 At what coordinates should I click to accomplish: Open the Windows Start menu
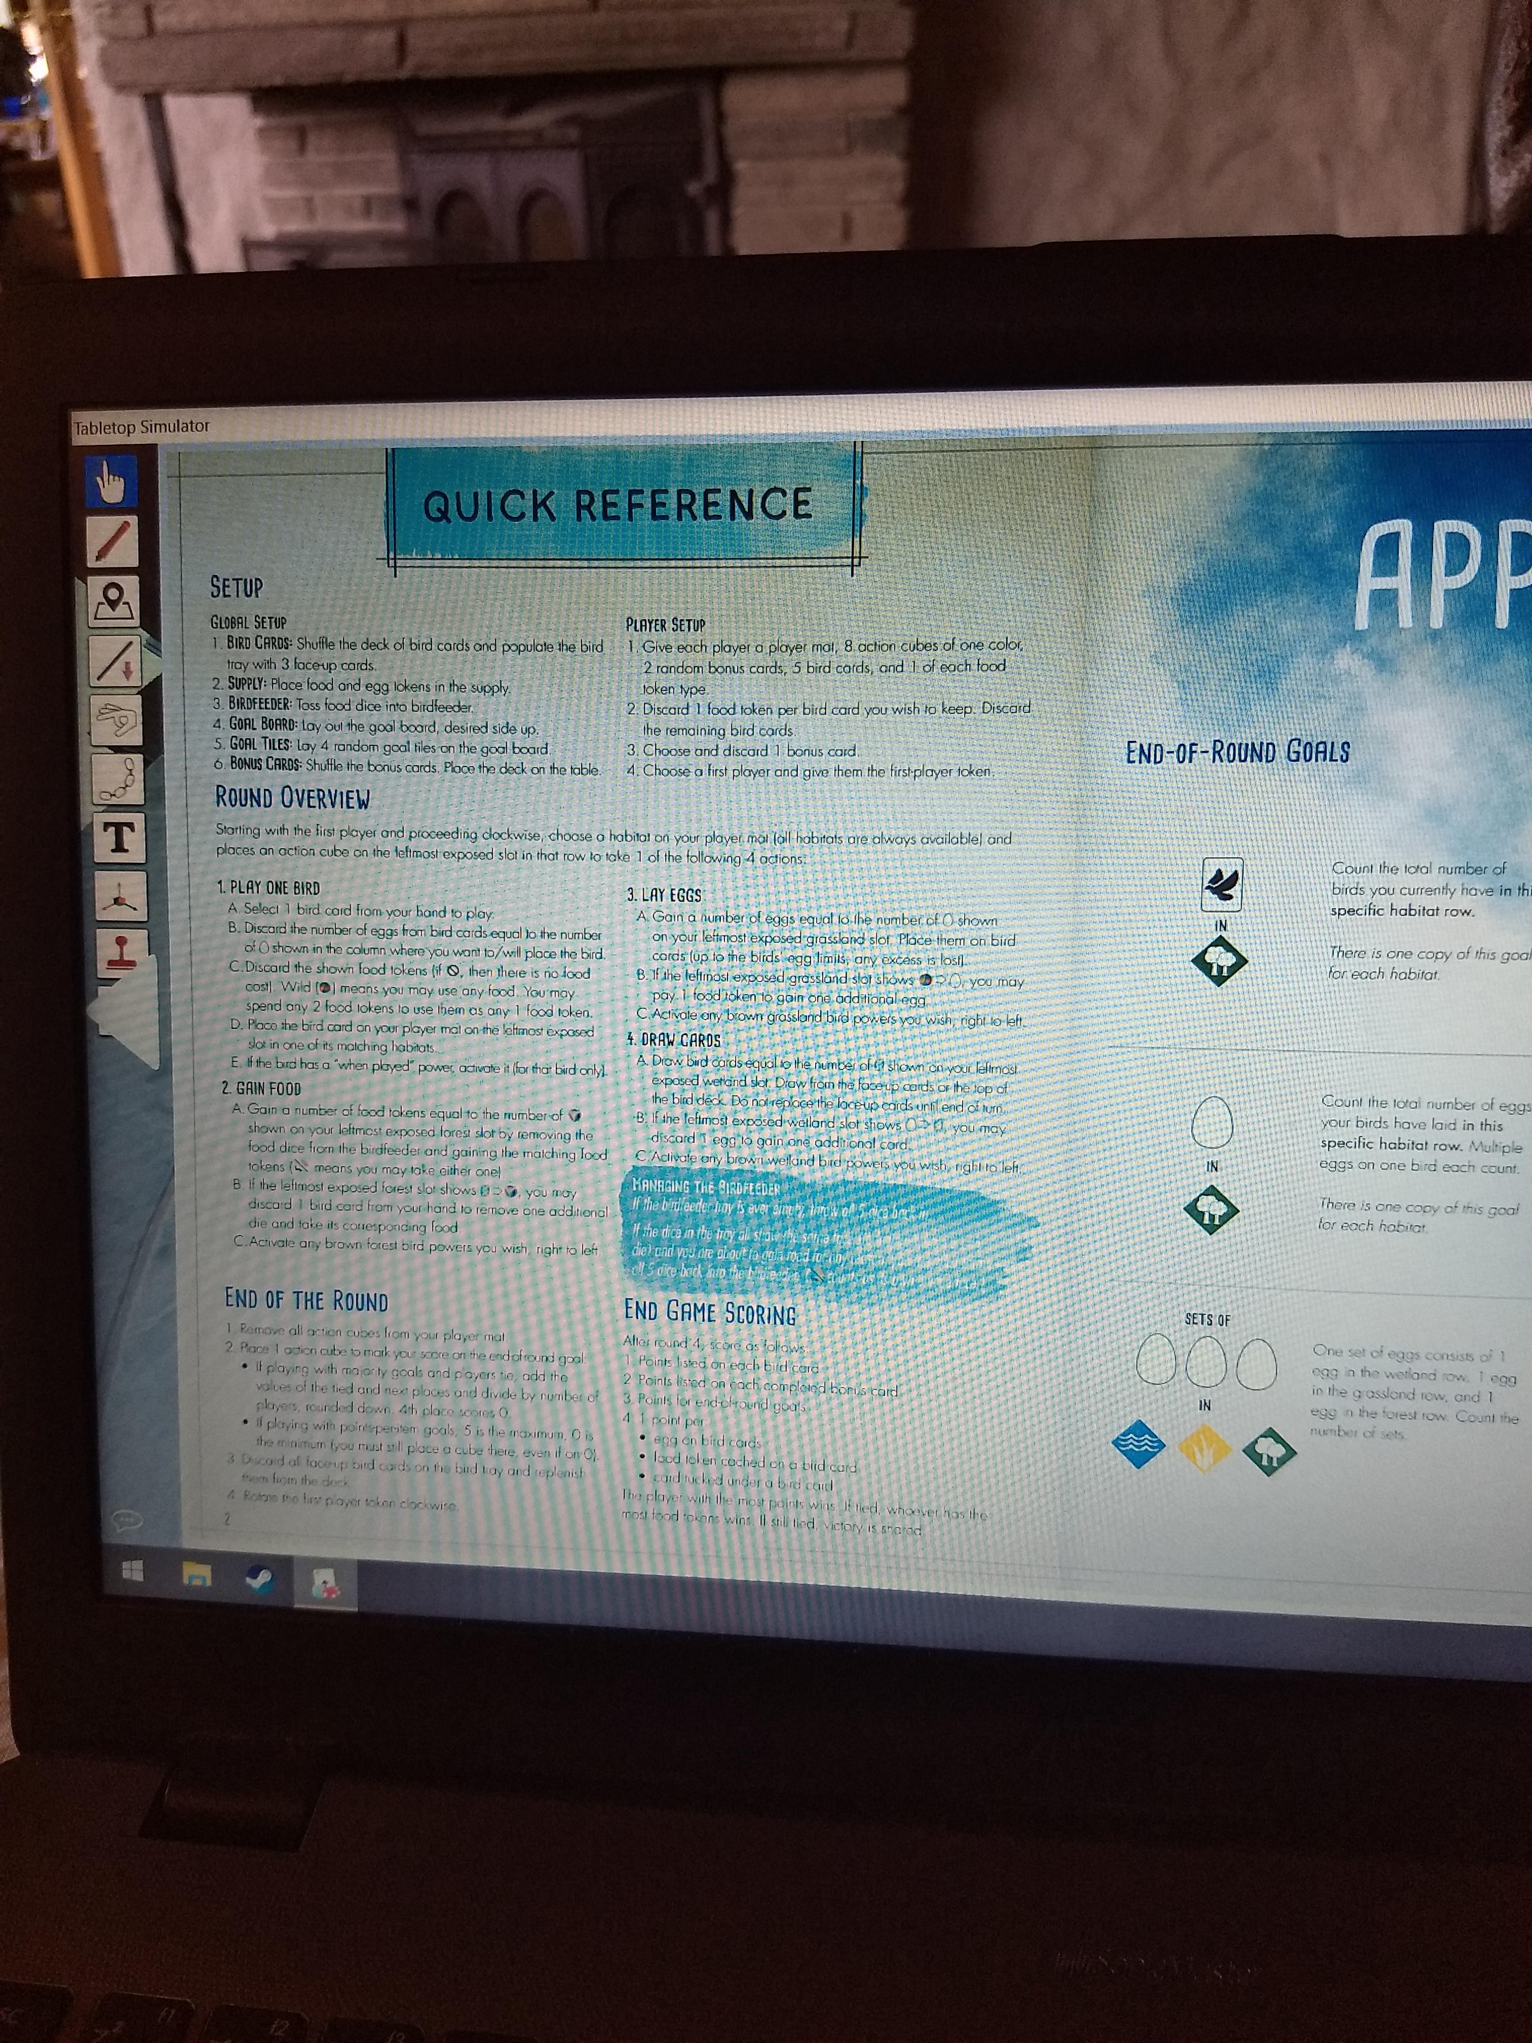(x=133, y=1571)
